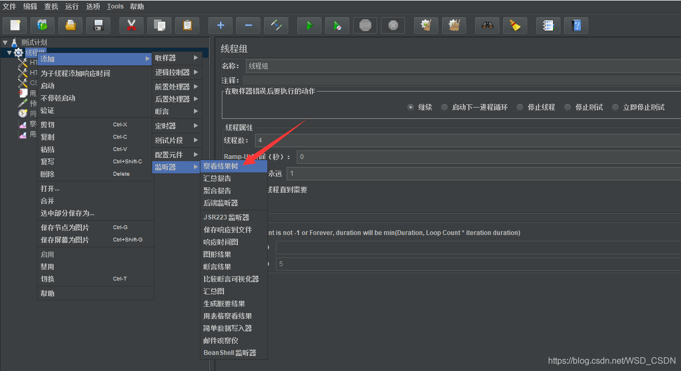Expand the 前置处理器 submenu
The height and width of the screenshot is (371, 681).
coord(177,87)
